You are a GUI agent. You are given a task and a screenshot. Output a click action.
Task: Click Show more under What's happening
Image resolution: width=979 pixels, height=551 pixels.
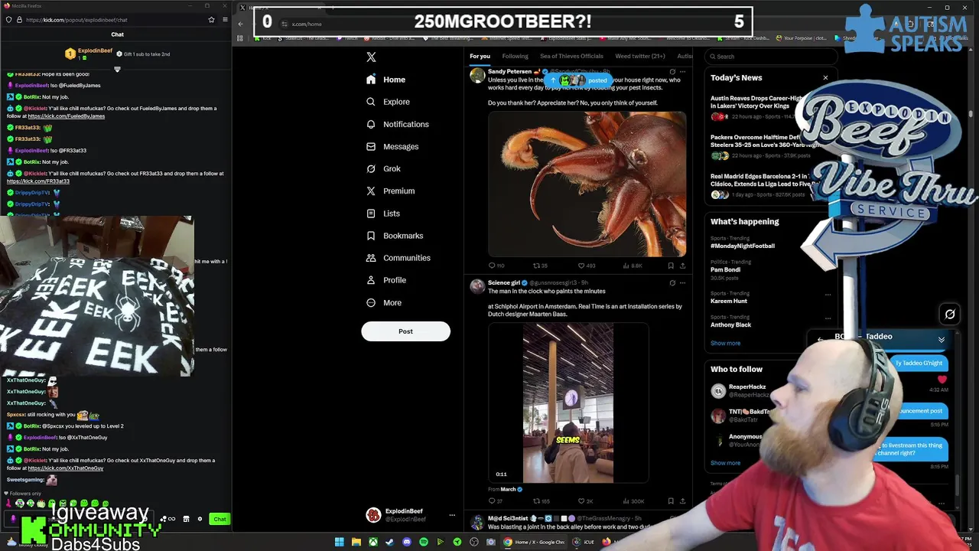pyautogui.click(x=725, y=343)
